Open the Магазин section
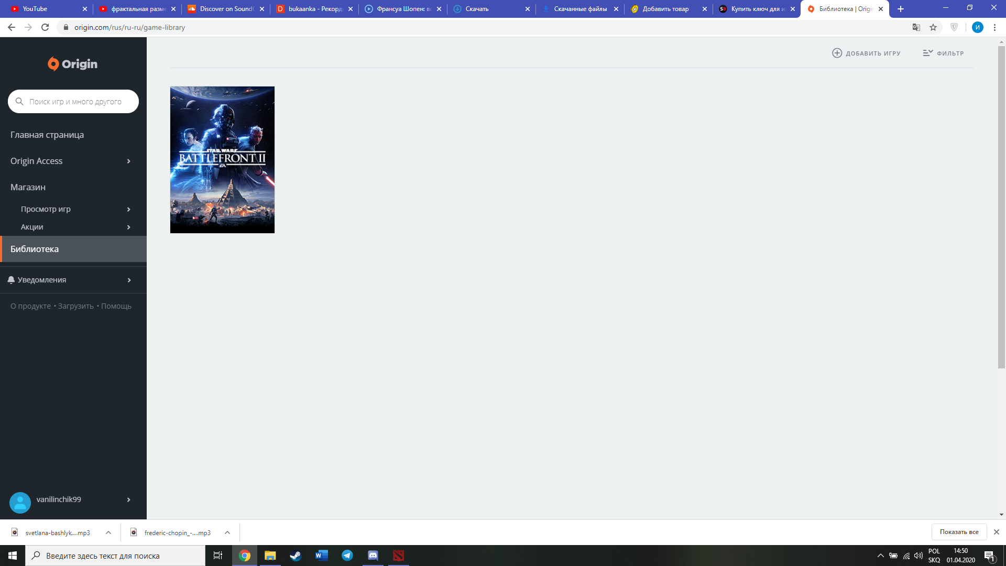The width and height of the screenshot is (1006, 566). tap(28, 188)
